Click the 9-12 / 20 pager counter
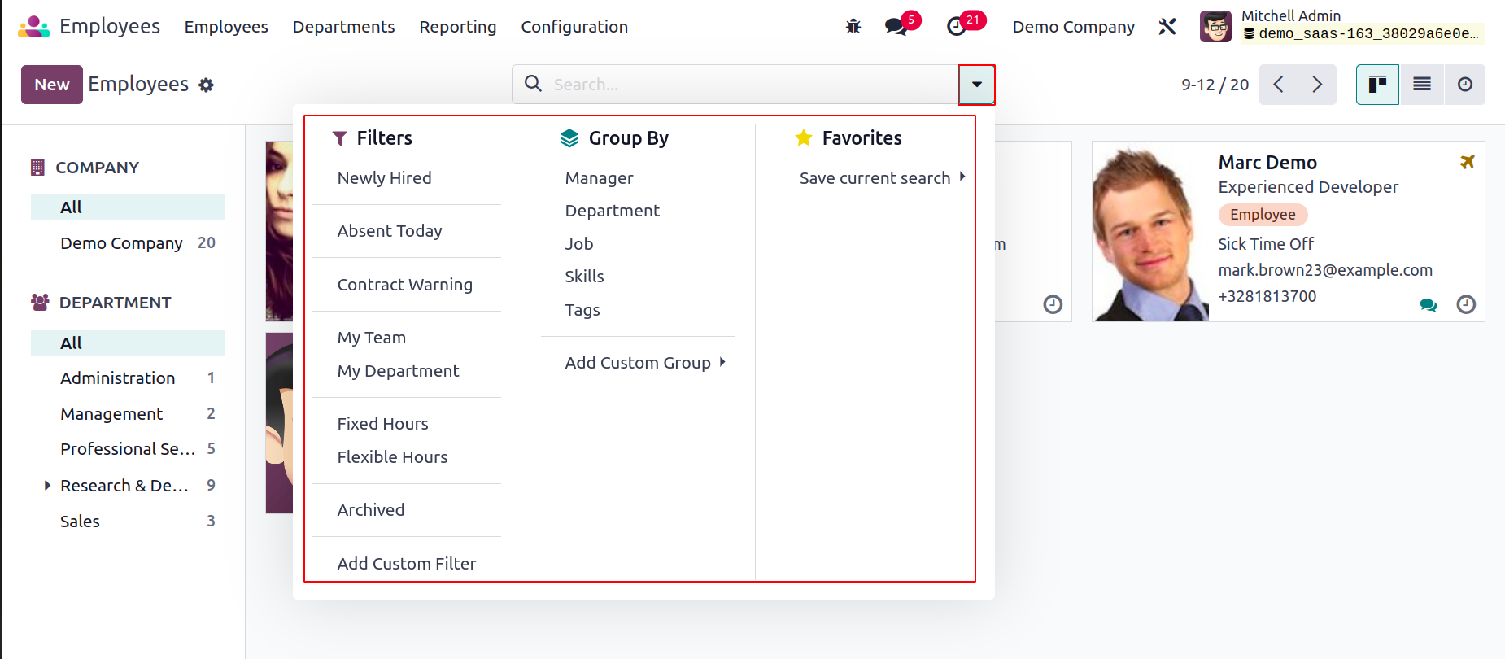1505x659 pixels. pos(1215,85)
